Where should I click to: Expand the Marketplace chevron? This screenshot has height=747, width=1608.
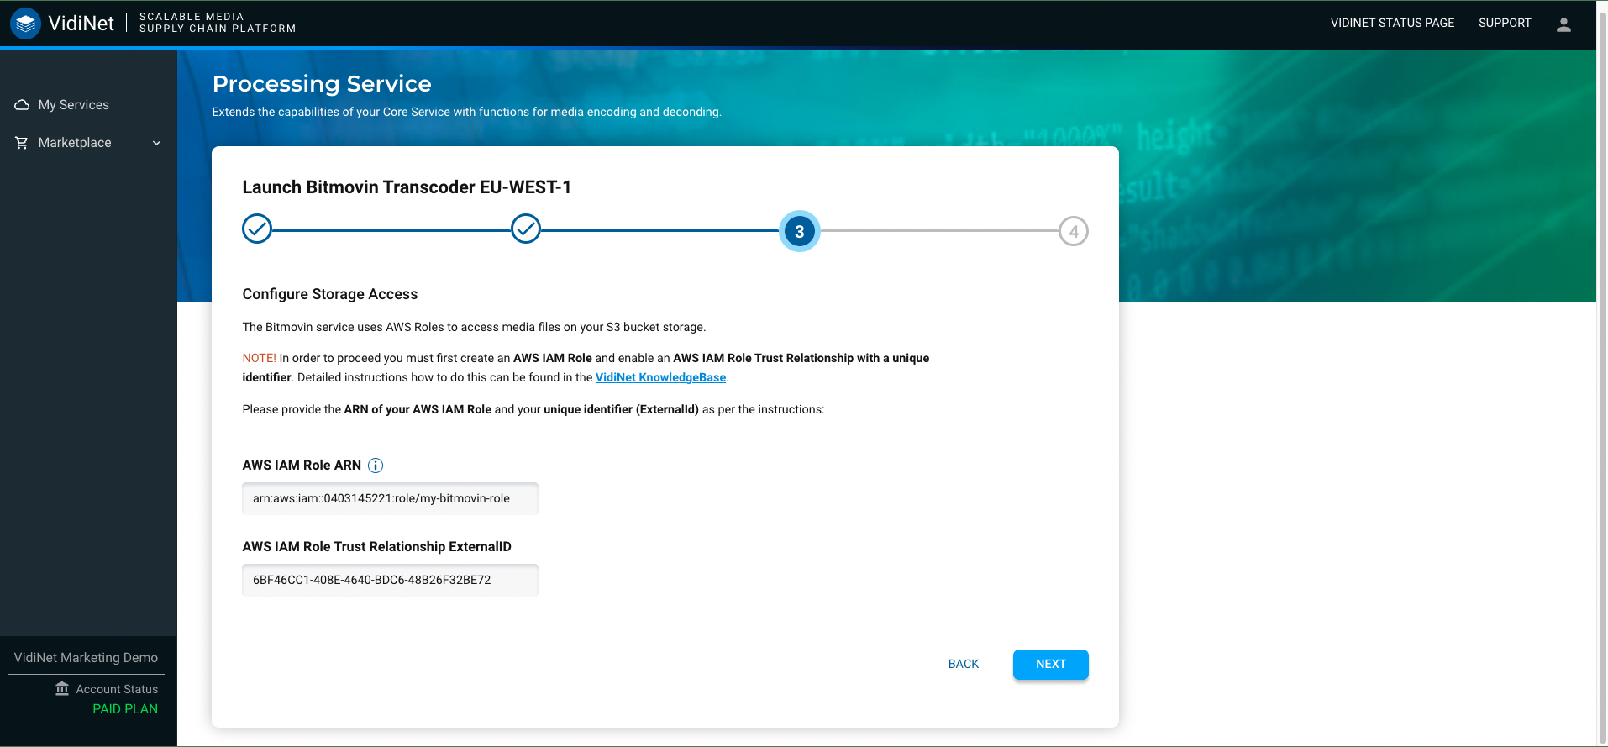[x=156, y=143]
